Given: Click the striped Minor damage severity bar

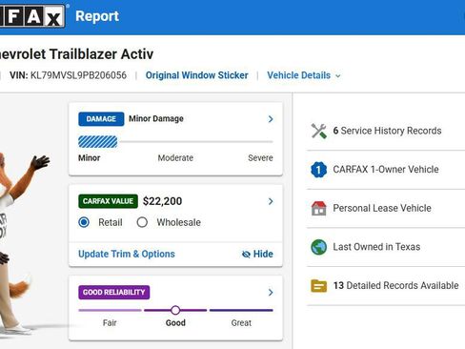Looking at the screenshot, I should click(x=98, y=142).
